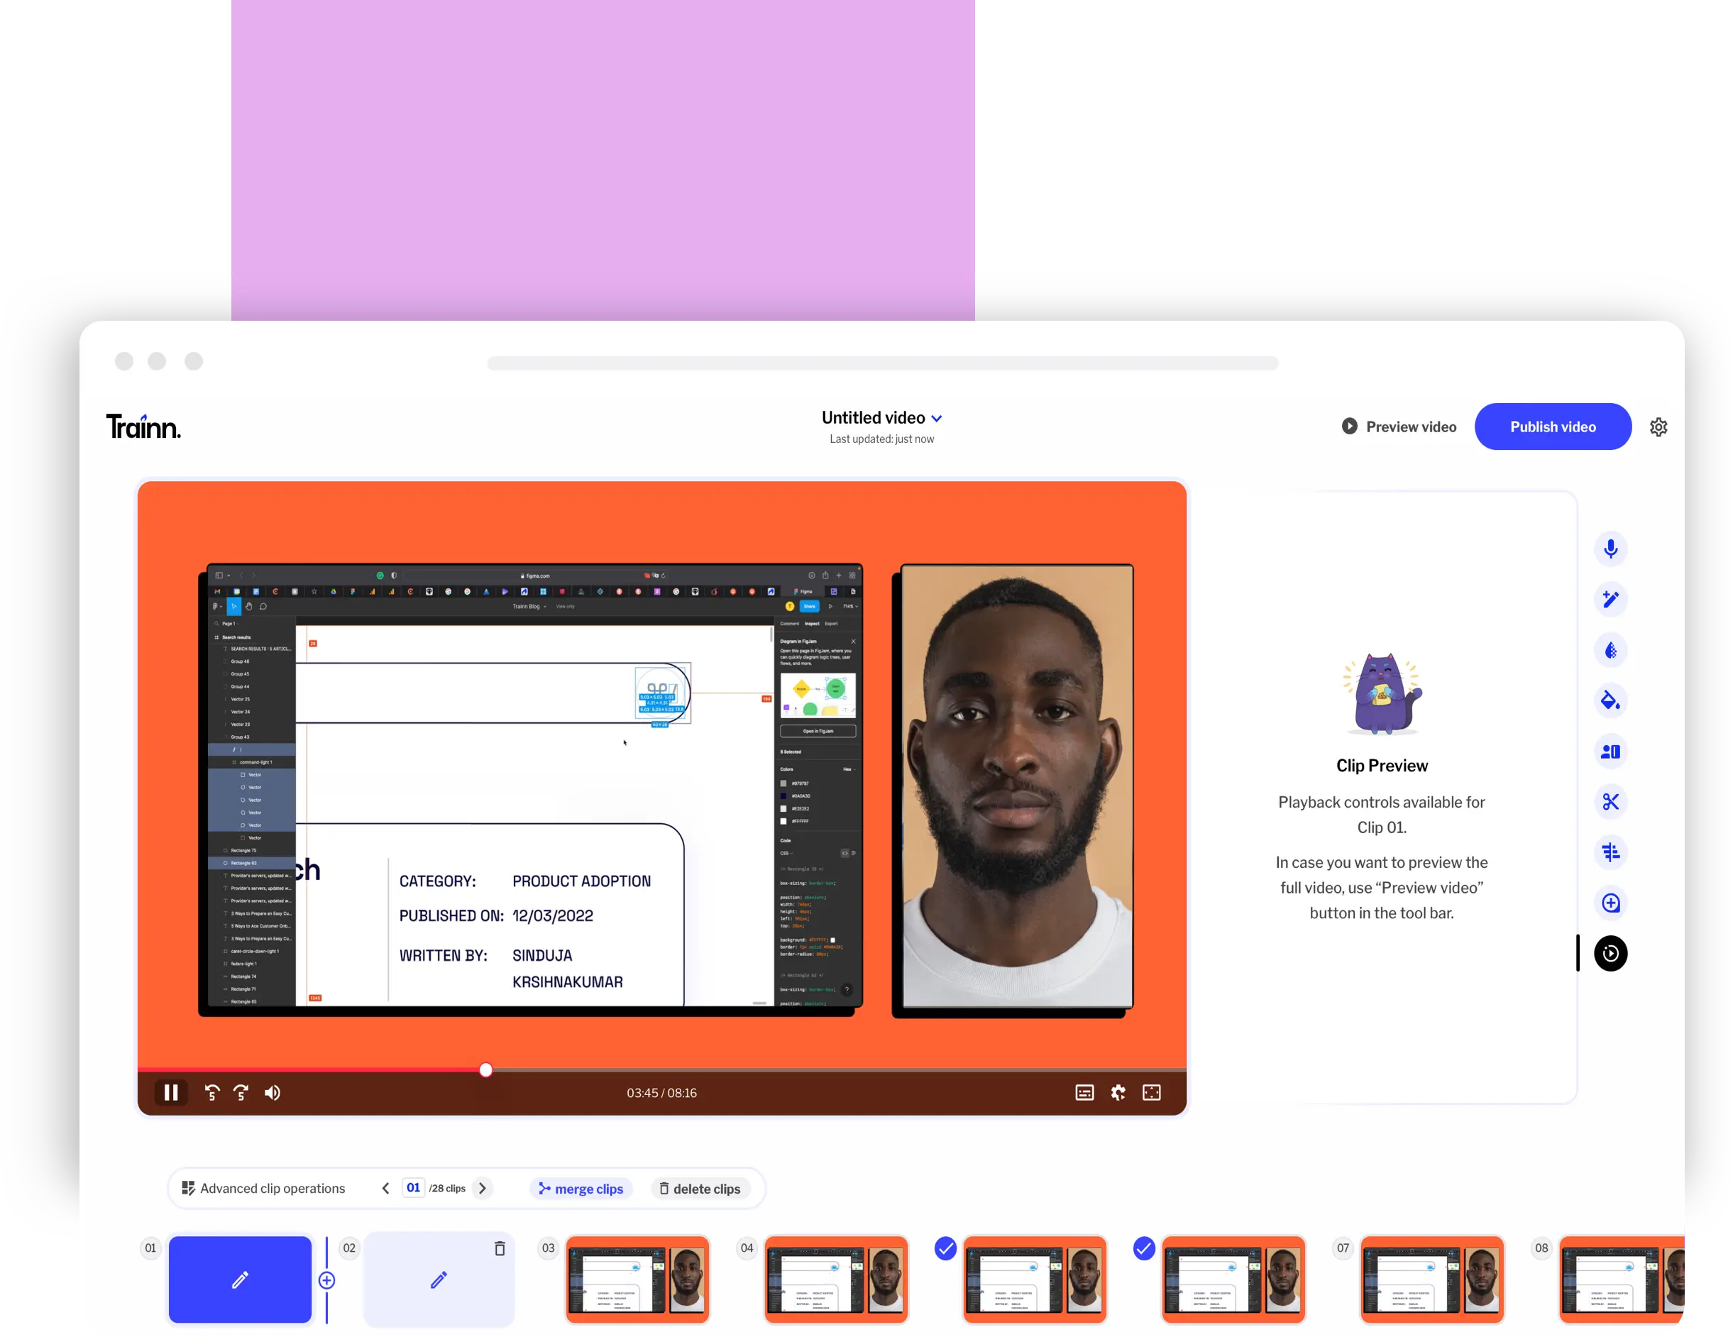
Task: Select the scissors trim/cut icon
Action: [1610, 800]
